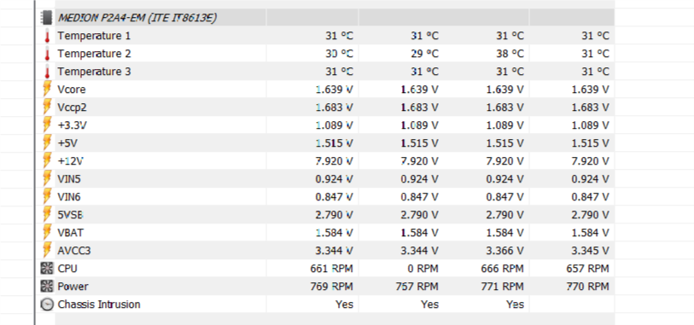The height and width of the screenshot is (325, 694).
Task: Click the lightning bolt icon beside AVCC3
Action: pos(47,251)
